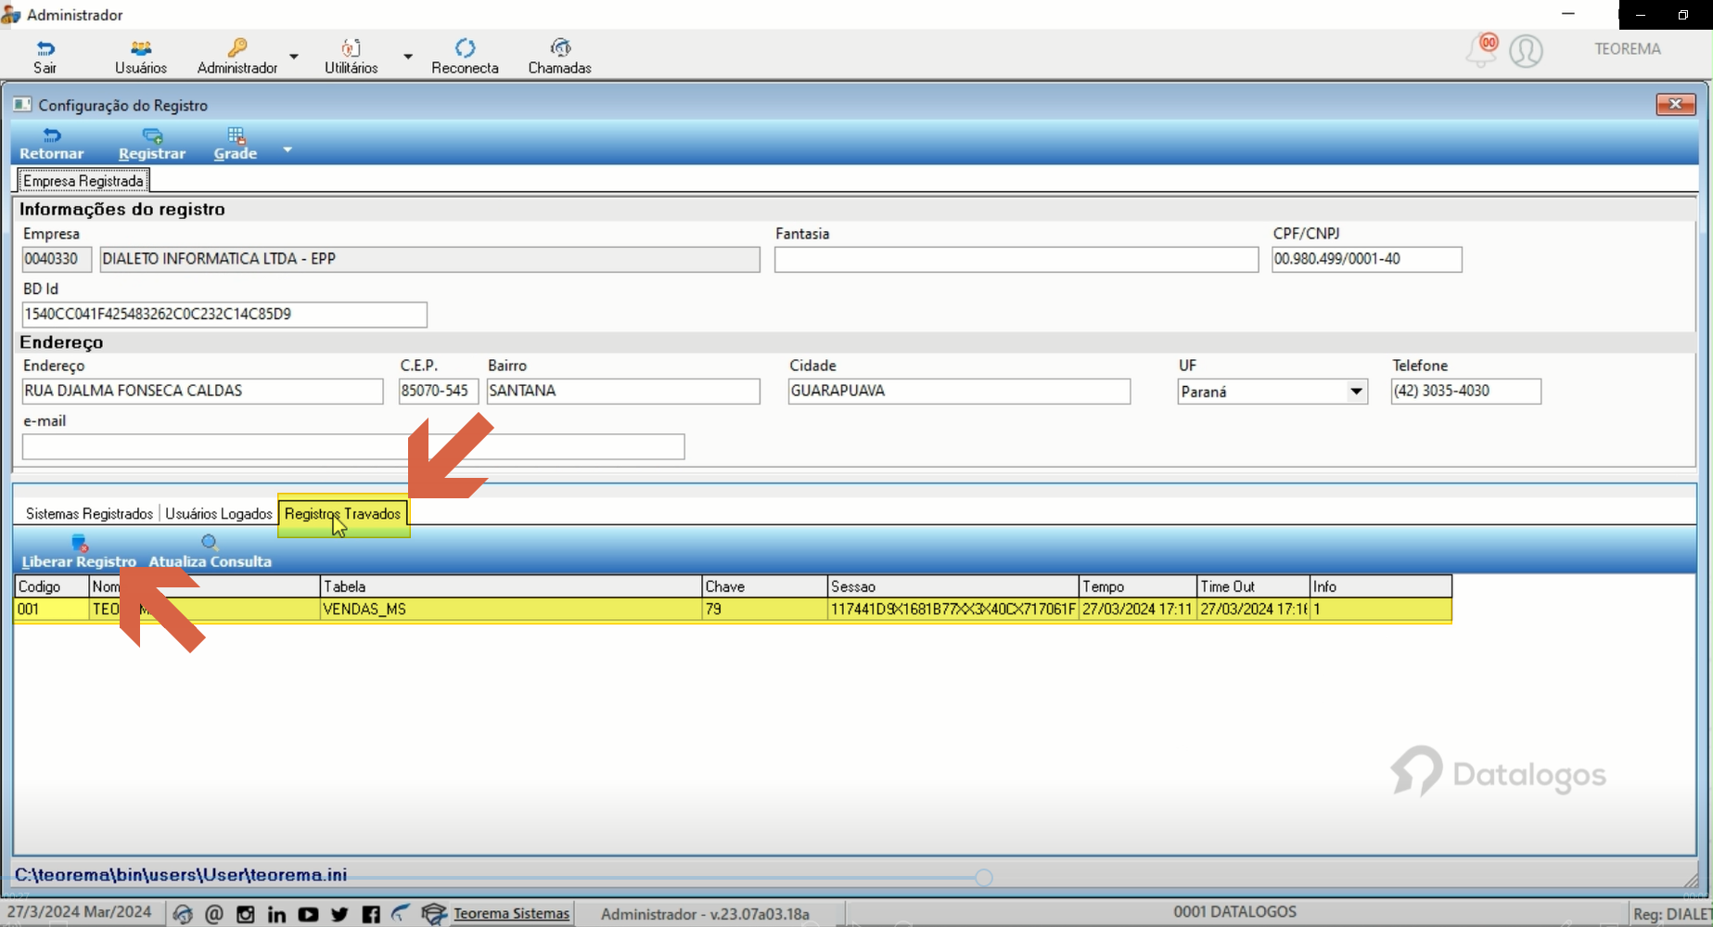Select the Empresa Registrada tab

(83, 181)
